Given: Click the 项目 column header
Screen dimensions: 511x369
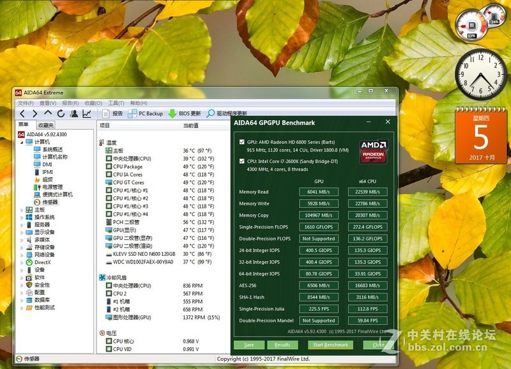Looking at the screenshot, I should pos(139,125).
